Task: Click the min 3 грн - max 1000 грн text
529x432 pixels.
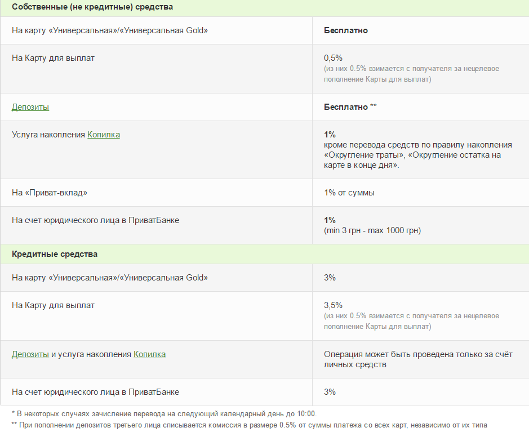Action: point(372,230)
